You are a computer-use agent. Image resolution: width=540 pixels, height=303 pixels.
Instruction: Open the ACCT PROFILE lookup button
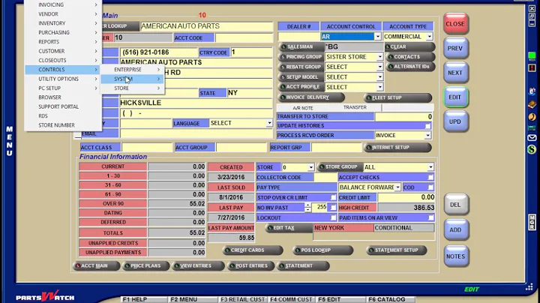300,87
